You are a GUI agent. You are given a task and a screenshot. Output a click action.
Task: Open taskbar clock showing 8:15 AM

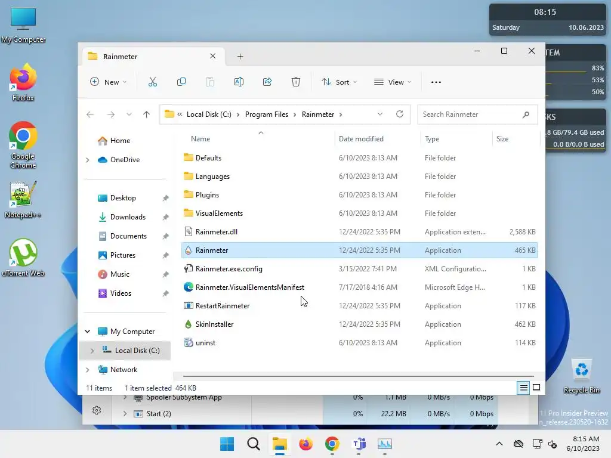tap(583, 444)
